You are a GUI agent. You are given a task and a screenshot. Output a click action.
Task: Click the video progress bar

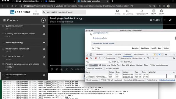tap(67, 65)
